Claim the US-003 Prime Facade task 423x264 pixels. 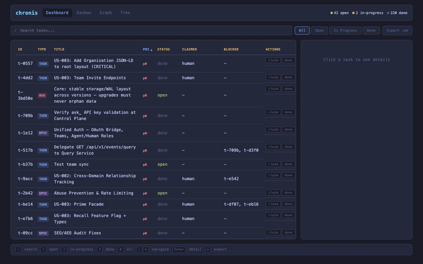[273, 204]
